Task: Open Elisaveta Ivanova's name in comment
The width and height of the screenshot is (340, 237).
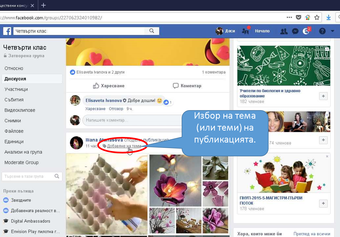Action: (104, 101)
